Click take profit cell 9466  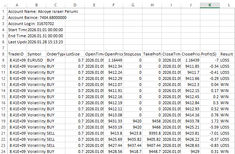(x=152, y=127)
